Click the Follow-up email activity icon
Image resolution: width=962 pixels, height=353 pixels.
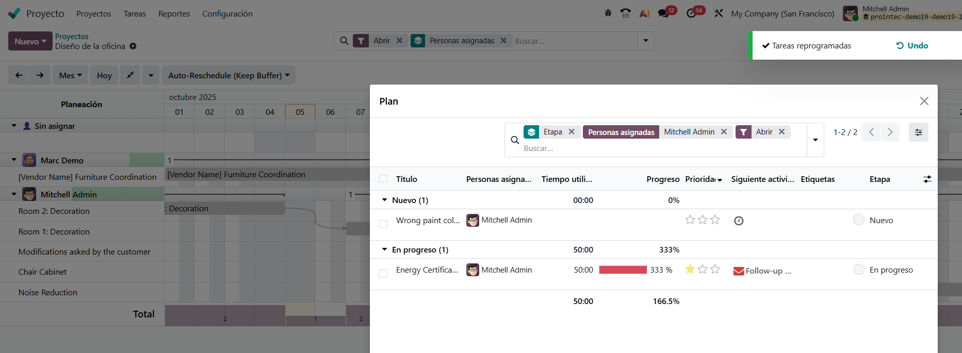739,271
